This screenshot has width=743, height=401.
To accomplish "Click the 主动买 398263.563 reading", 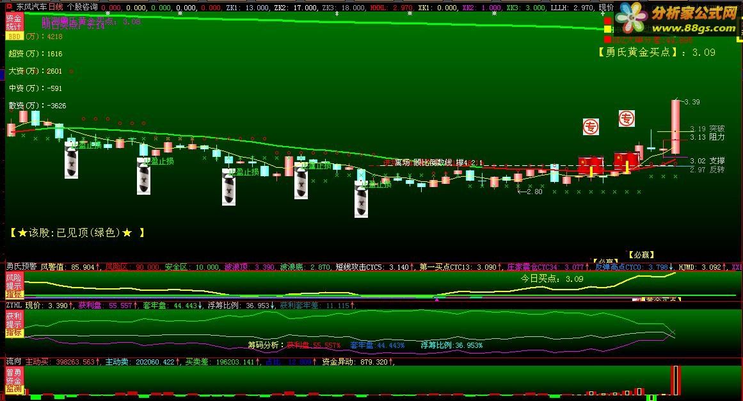I will 62,362.
